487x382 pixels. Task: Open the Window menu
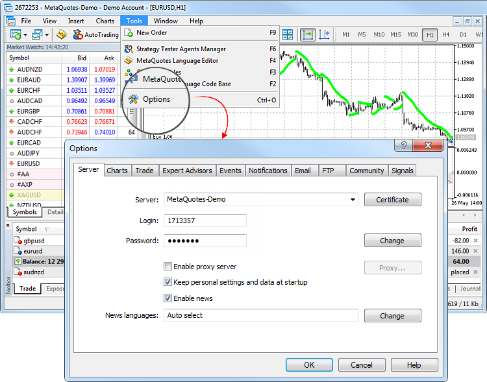tap(166, 21)
